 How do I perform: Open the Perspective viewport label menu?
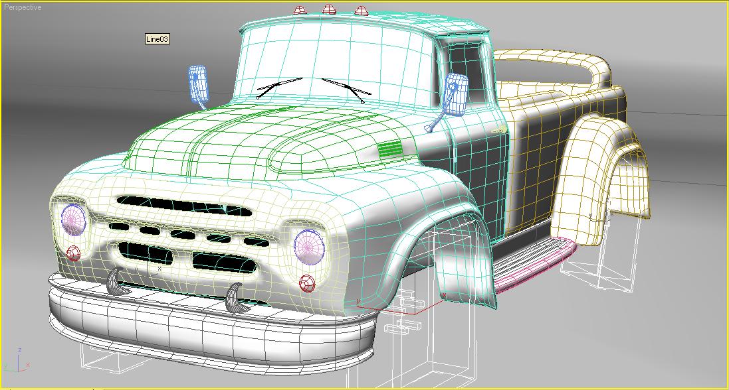click(x=22, y=7)
